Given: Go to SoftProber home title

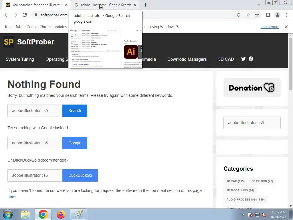Looking at the screenshot, I should pos(35,42).
